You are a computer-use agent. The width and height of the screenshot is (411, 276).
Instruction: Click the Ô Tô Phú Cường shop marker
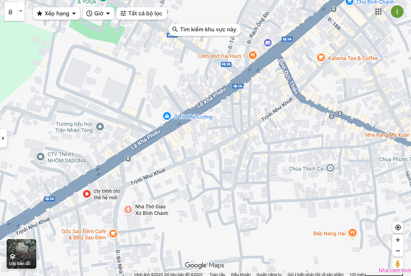point(167,116)
